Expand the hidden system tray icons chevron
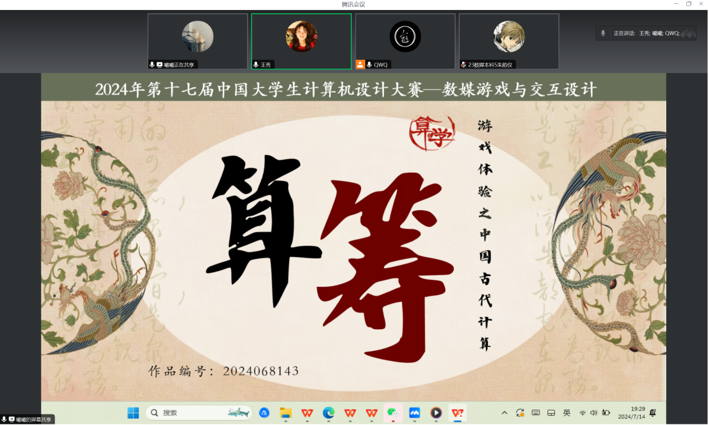The height and width of the screenshot is (425, 709). coord(504,413)
